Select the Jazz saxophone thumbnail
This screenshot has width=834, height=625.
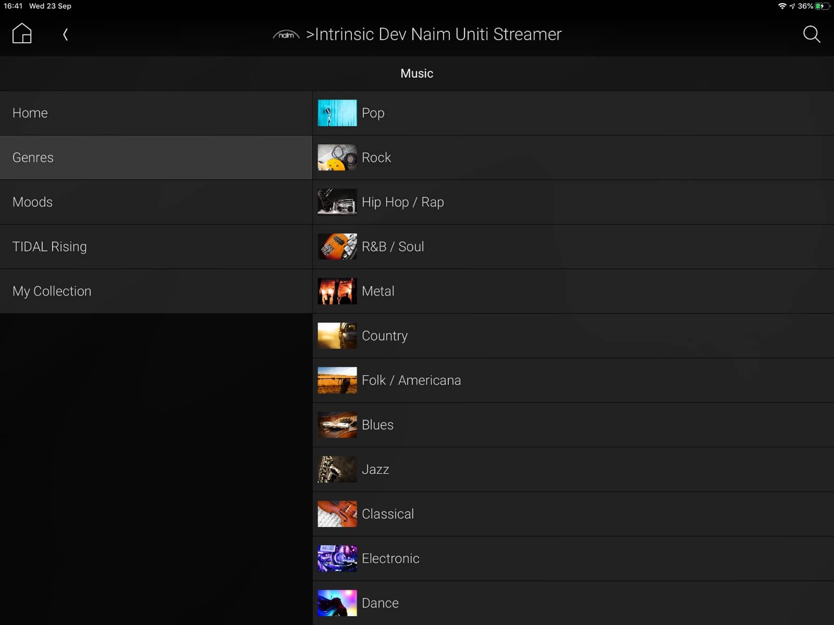point(337,469)
